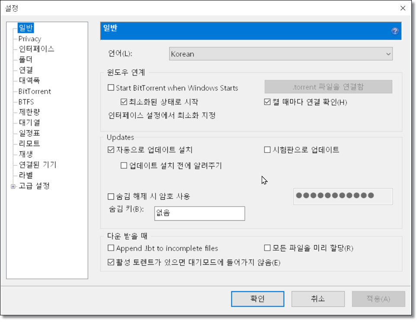417x327 pixels.
Task: Select the 대역폭 settings category
Action: [30, 80]
